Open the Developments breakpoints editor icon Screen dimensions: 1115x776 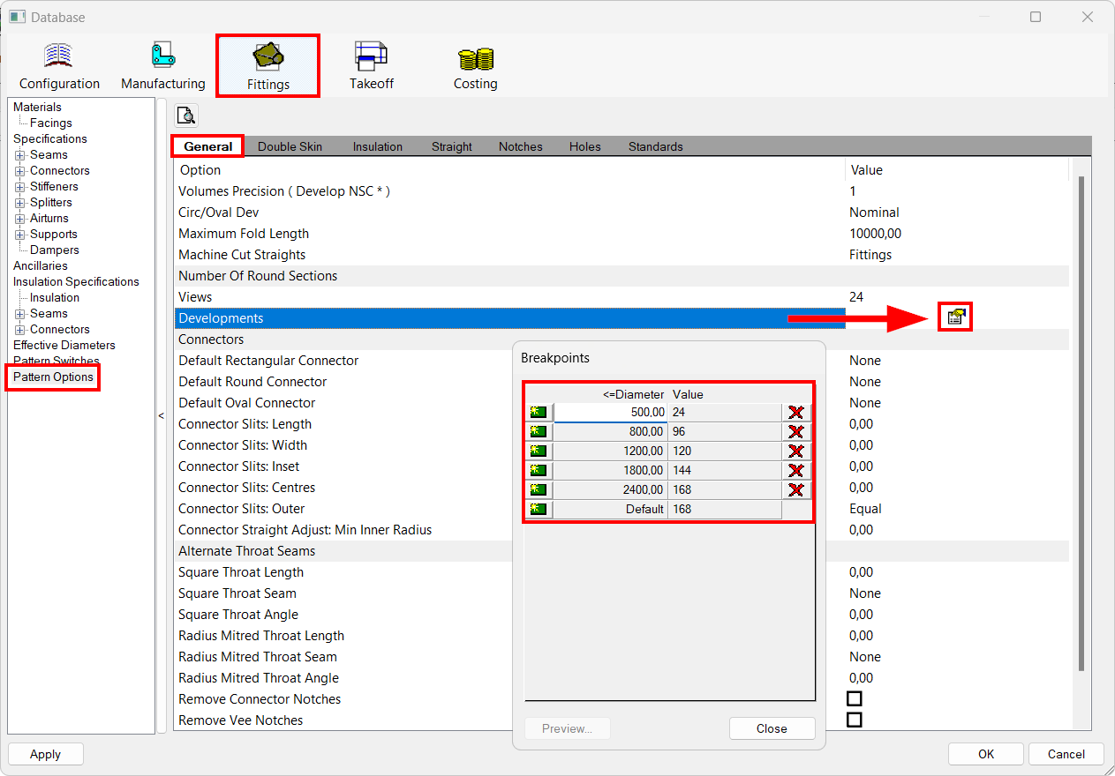tap(954, 316)
